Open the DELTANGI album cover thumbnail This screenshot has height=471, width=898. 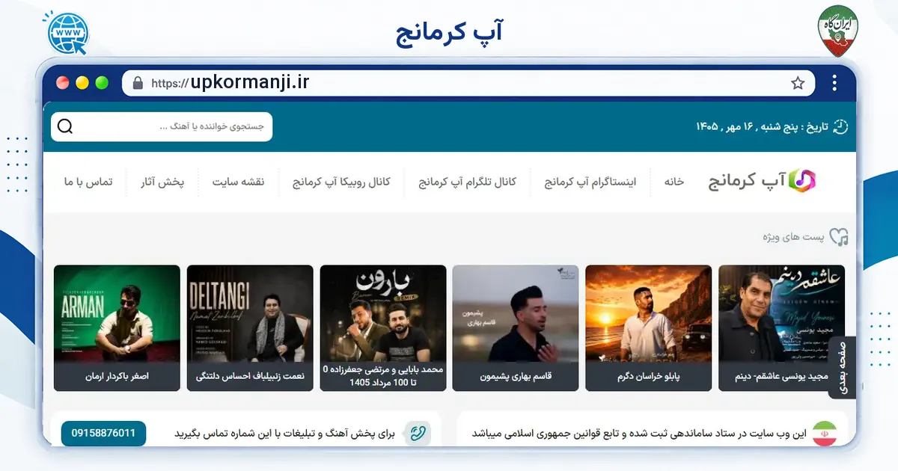pos(250,314)
